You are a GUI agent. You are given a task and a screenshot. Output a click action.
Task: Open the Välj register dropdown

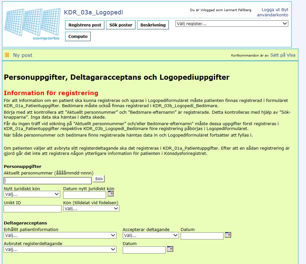pos(232,24)
